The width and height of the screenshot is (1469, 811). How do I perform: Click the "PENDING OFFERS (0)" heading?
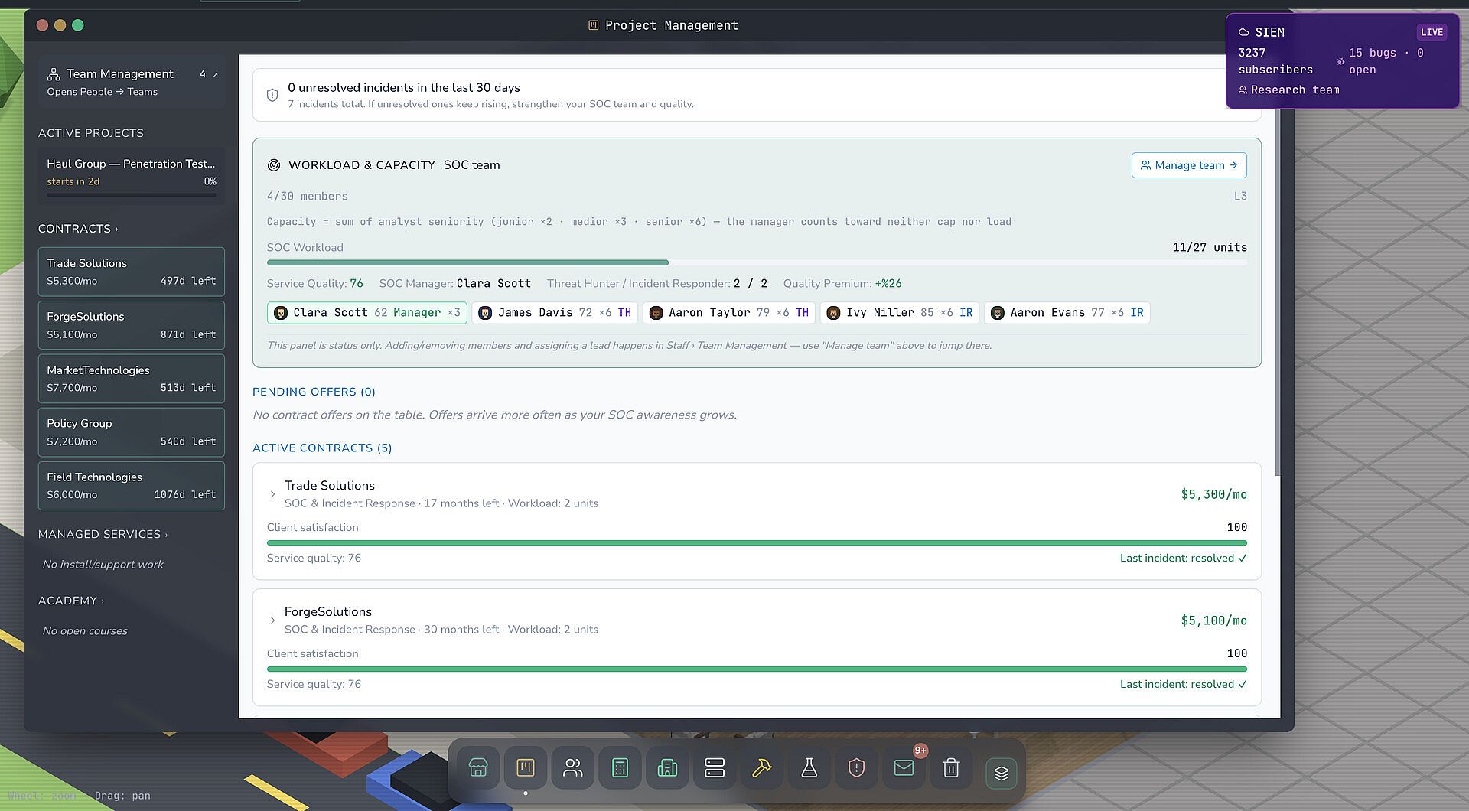314,392
